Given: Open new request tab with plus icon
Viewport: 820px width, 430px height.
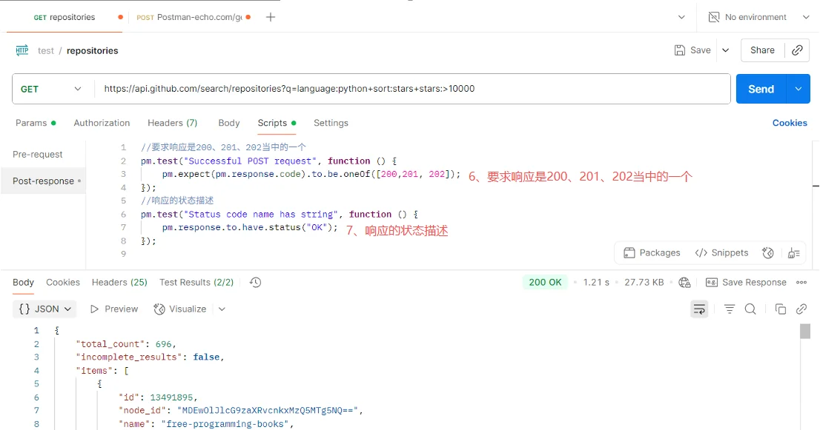Looking at the screenshot, I should 271,17.
